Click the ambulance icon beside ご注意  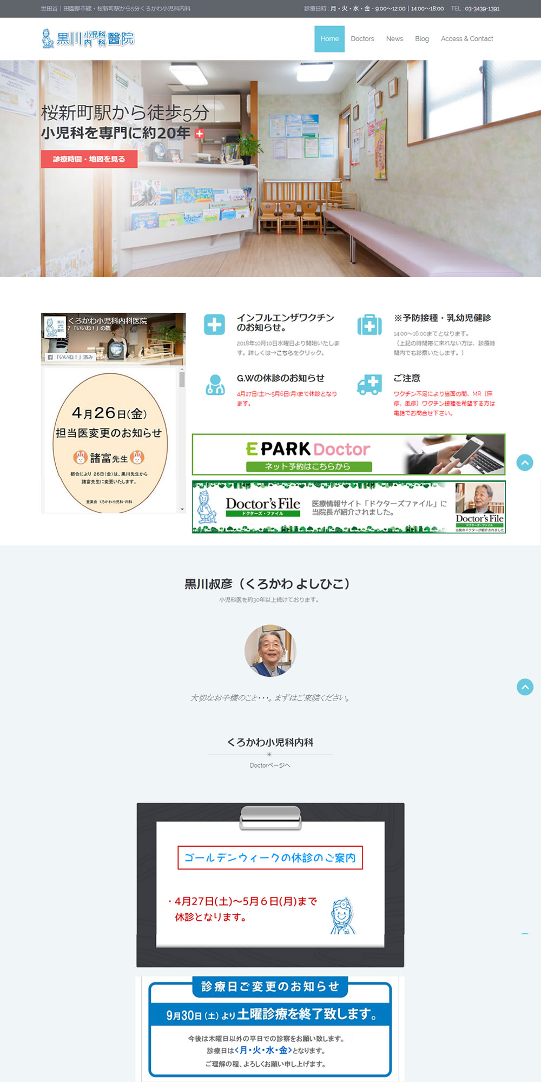(370, 385)
